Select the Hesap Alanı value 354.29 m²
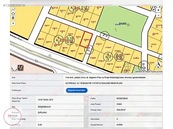Screen dimensions: 173x129 point(121,110)
